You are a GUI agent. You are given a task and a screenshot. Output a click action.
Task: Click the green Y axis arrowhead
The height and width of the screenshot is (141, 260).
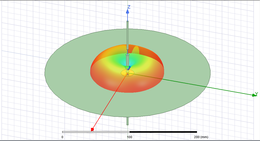[254, 95]
